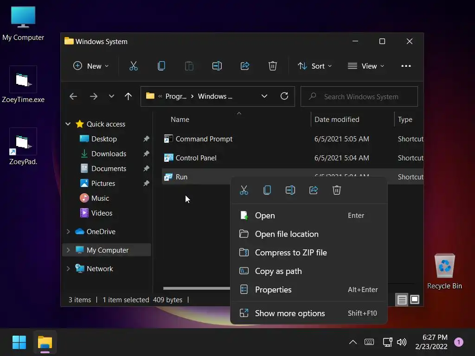The height and width of the screenshot is (356, 475).
Task: Unpin Desktop from Quick access
Action: (146, 139)
